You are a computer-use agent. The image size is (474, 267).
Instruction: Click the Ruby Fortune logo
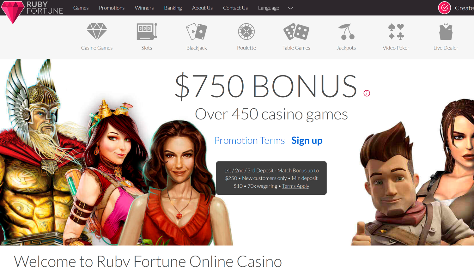click(32, 11)
